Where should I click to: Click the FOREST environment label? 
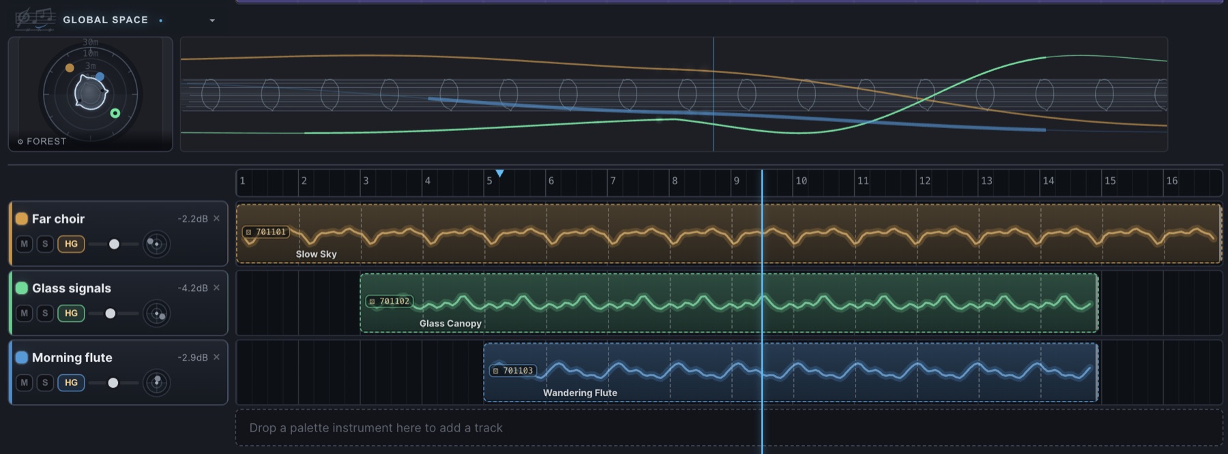pos(42,141)
